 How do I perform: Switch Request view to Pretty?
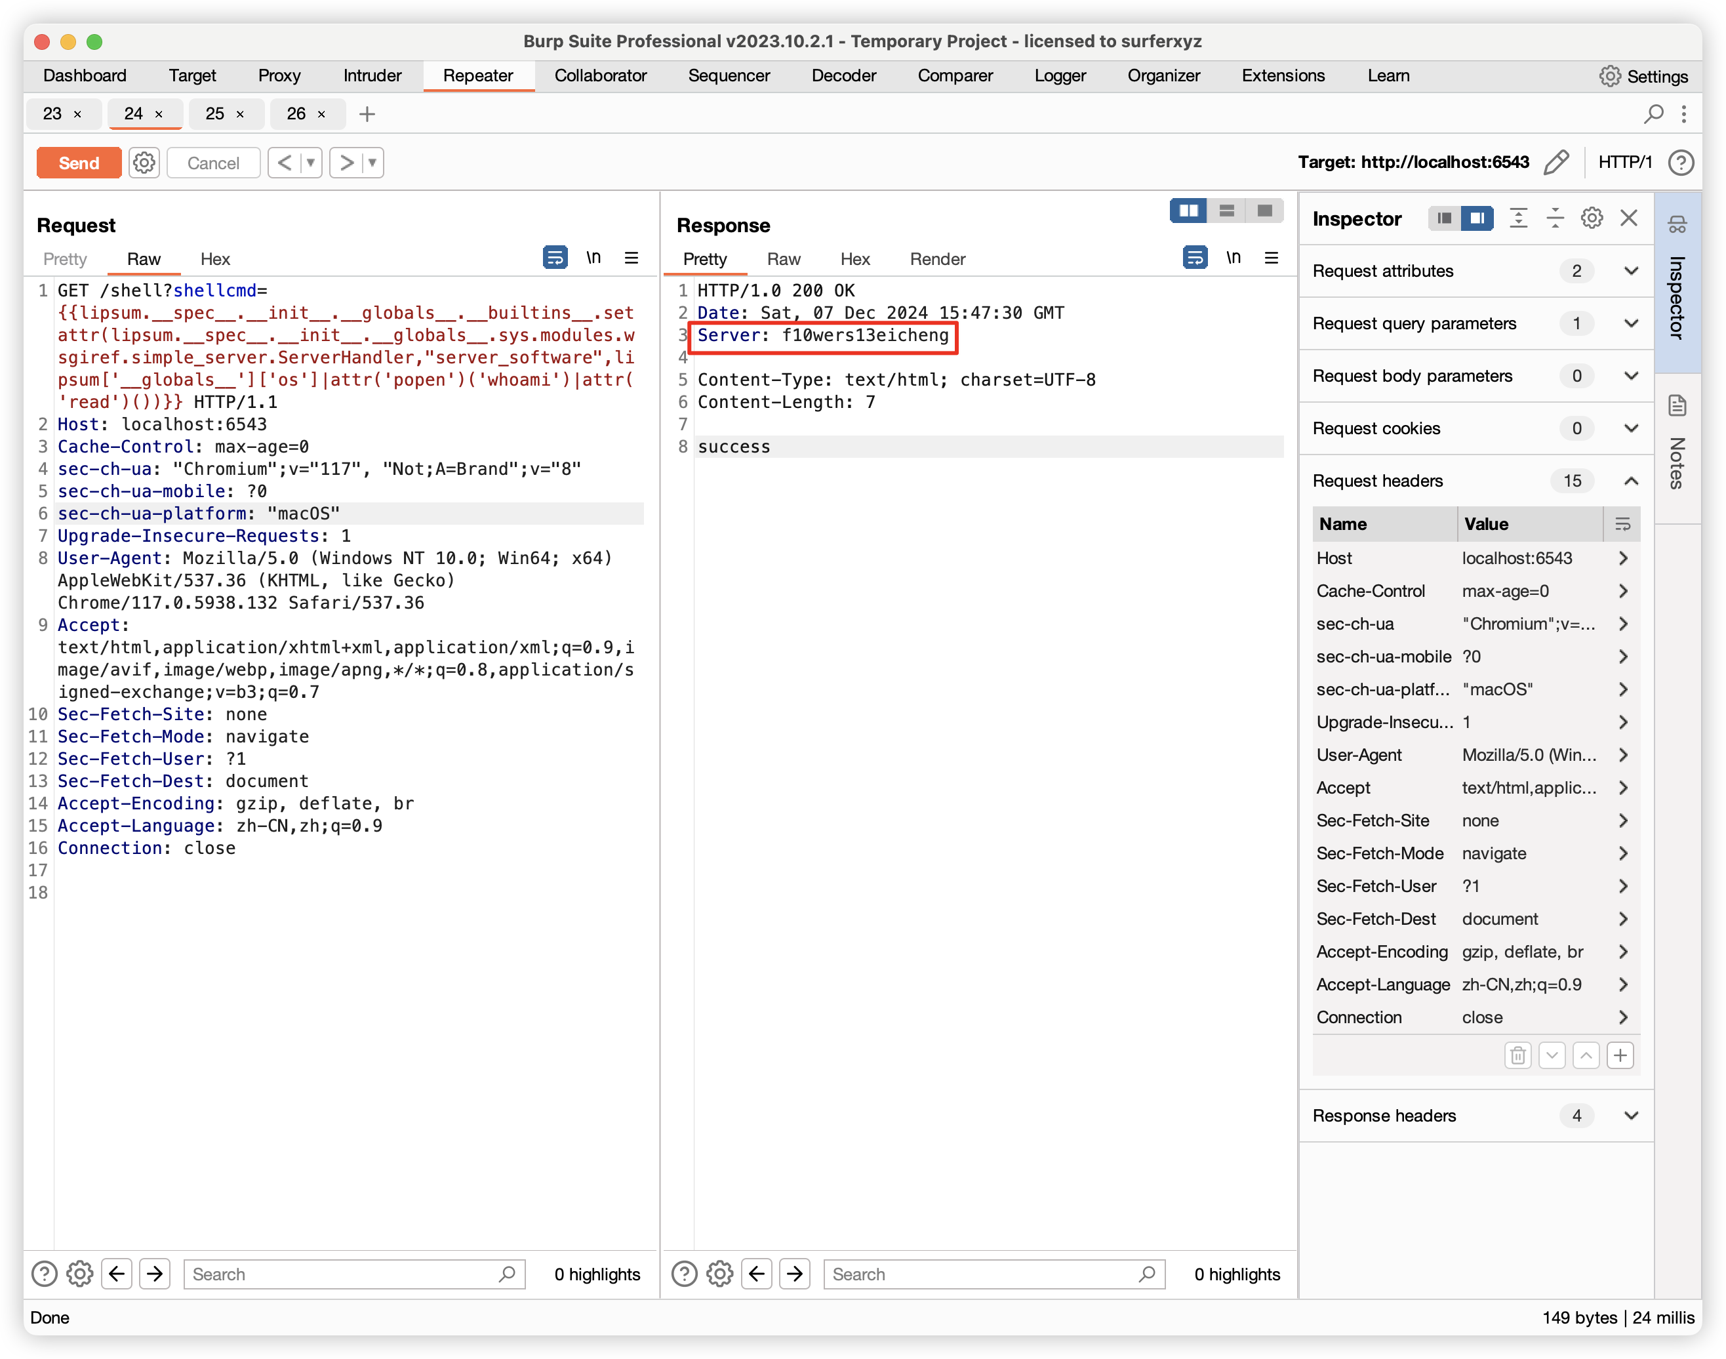point(65,259)
